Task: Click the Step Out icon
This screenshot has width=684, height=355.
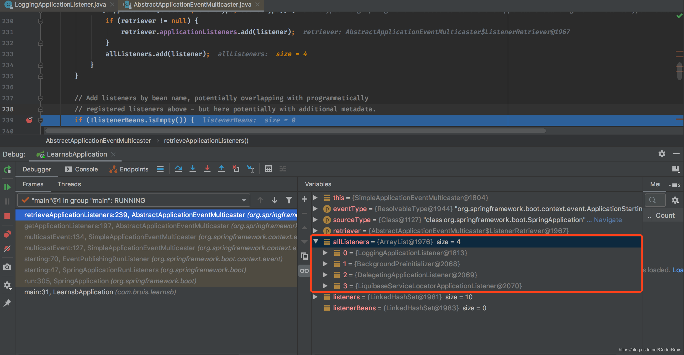Action: 222,169
